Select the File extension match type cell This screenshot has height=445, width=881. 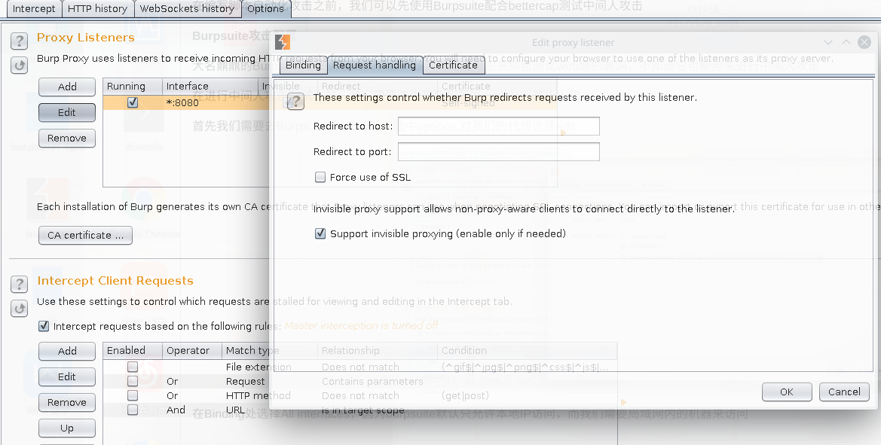258,367
